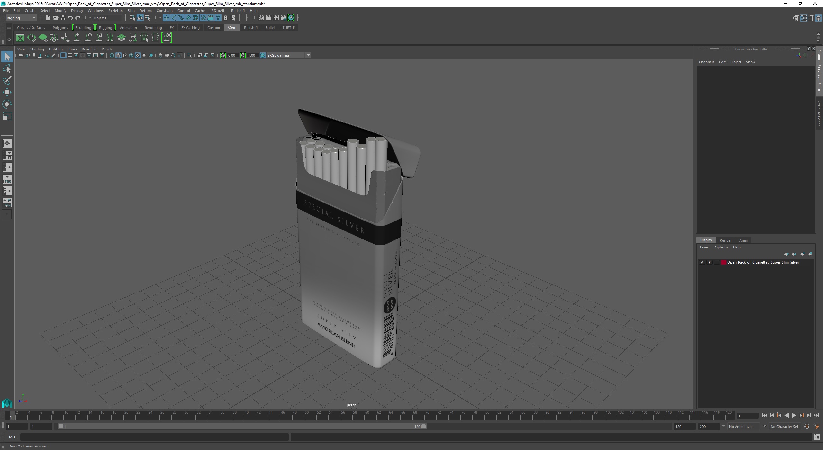823x450 pixels.
Task: Choose the Paint Selection tool
Action: pos(7,80)
